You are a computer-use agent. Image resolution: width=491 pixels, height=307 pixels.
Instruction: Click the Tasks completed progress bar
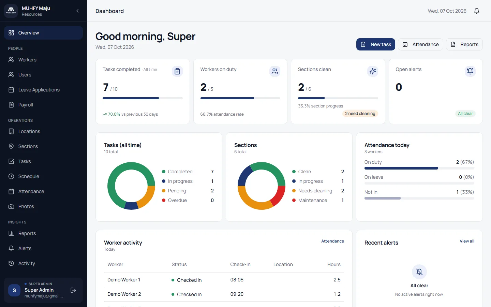click(x=143, y=98)
